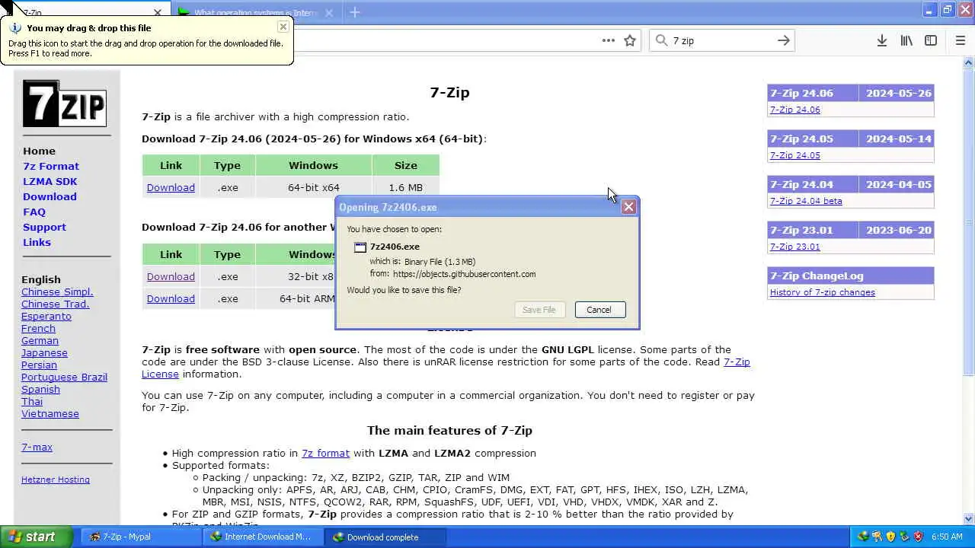The width and height of the screenshot is (975, 548).
Task: Open the FAQ link
Action: click(x=34, y=212)
